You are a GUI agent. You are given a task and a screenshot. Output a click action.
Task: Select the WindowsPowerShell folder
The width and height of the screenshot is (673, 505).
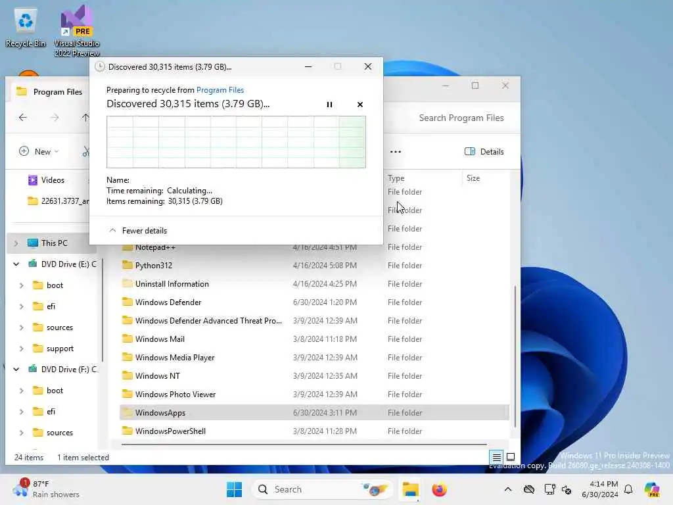[314, 431]
